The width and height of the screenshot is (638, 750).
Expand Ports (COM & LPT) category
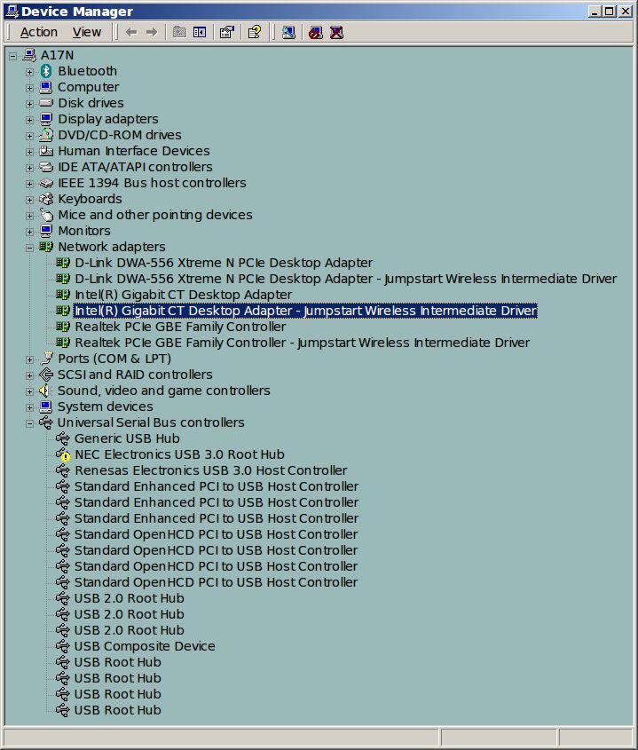pyautogui.click(x=29, y=359)
